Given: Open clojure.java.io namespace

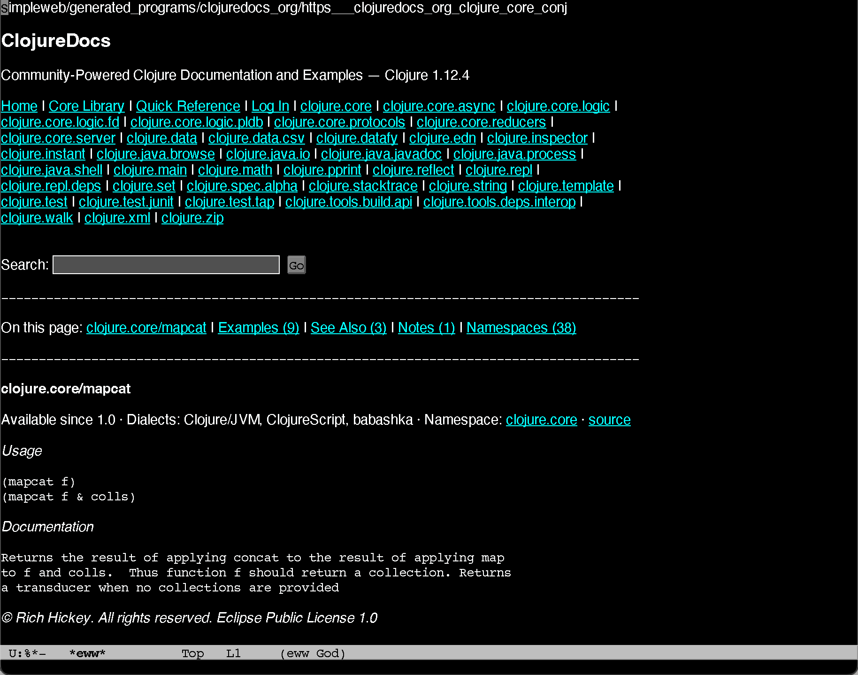Looking at the screenshot, I should tap(268, 154).
